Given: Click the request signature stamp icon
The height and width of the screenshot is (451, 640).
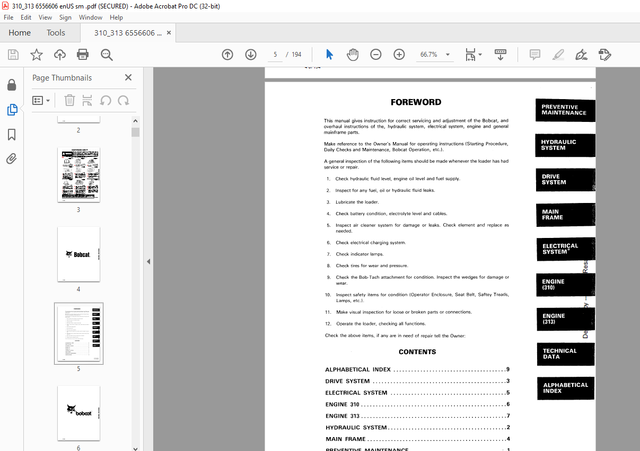Looking at the screenshot, I should (x=605, y=55).
